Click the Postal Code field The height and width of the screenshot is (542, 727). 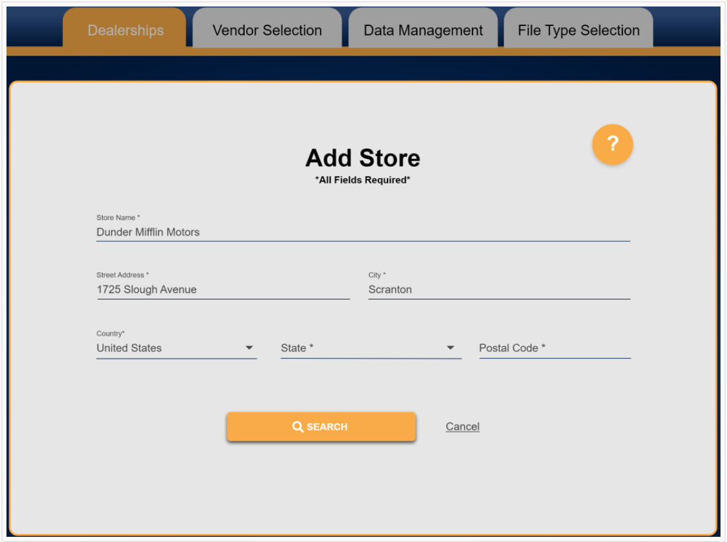pos(555,348)
